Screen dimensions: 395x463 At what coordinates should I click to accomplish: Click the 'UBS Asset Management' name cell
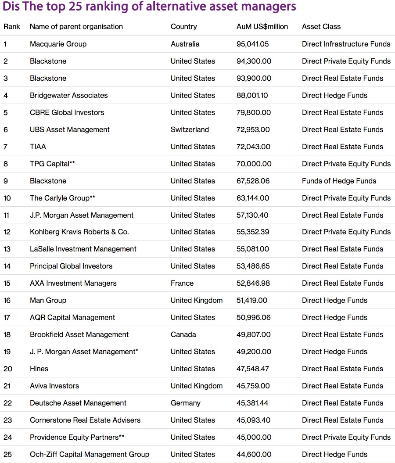[70, 129]
